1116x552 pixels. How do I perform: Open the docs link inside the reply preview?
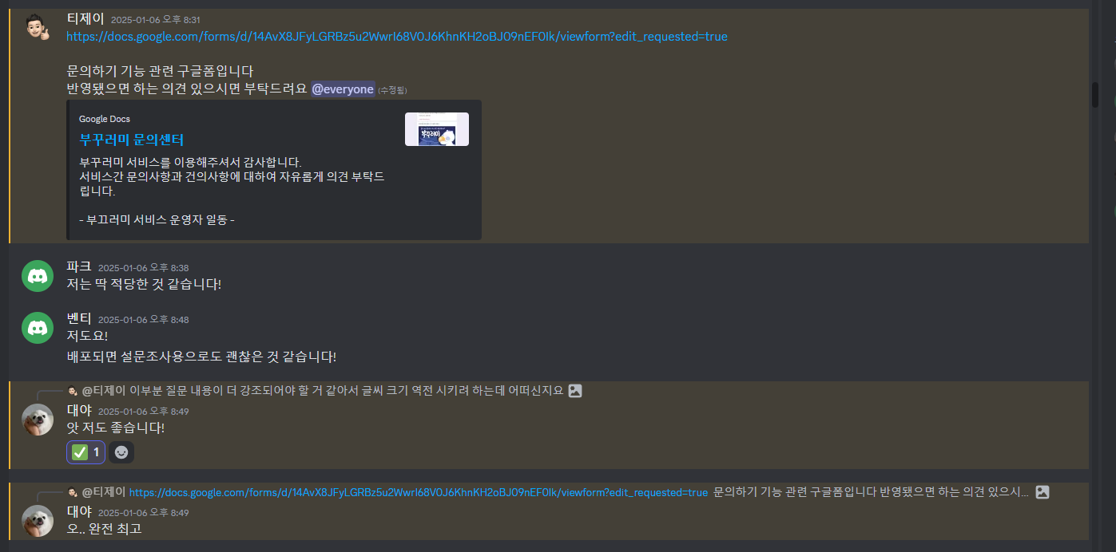pos(419,492)
